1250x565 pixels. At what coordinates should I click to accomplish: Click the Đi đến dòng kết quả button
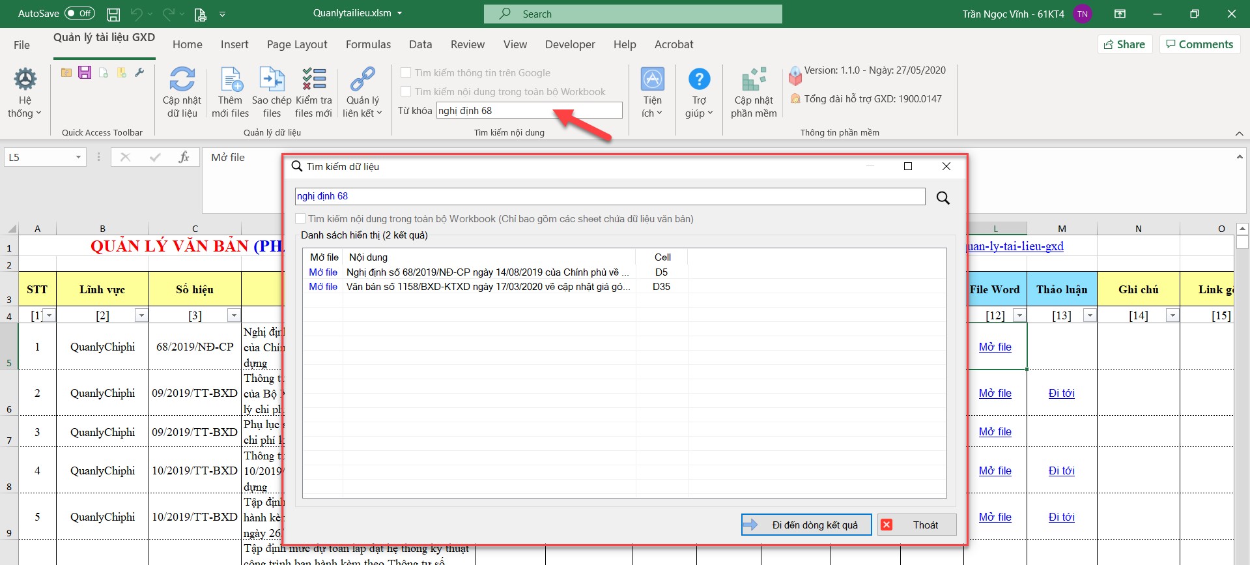[806, 525]
